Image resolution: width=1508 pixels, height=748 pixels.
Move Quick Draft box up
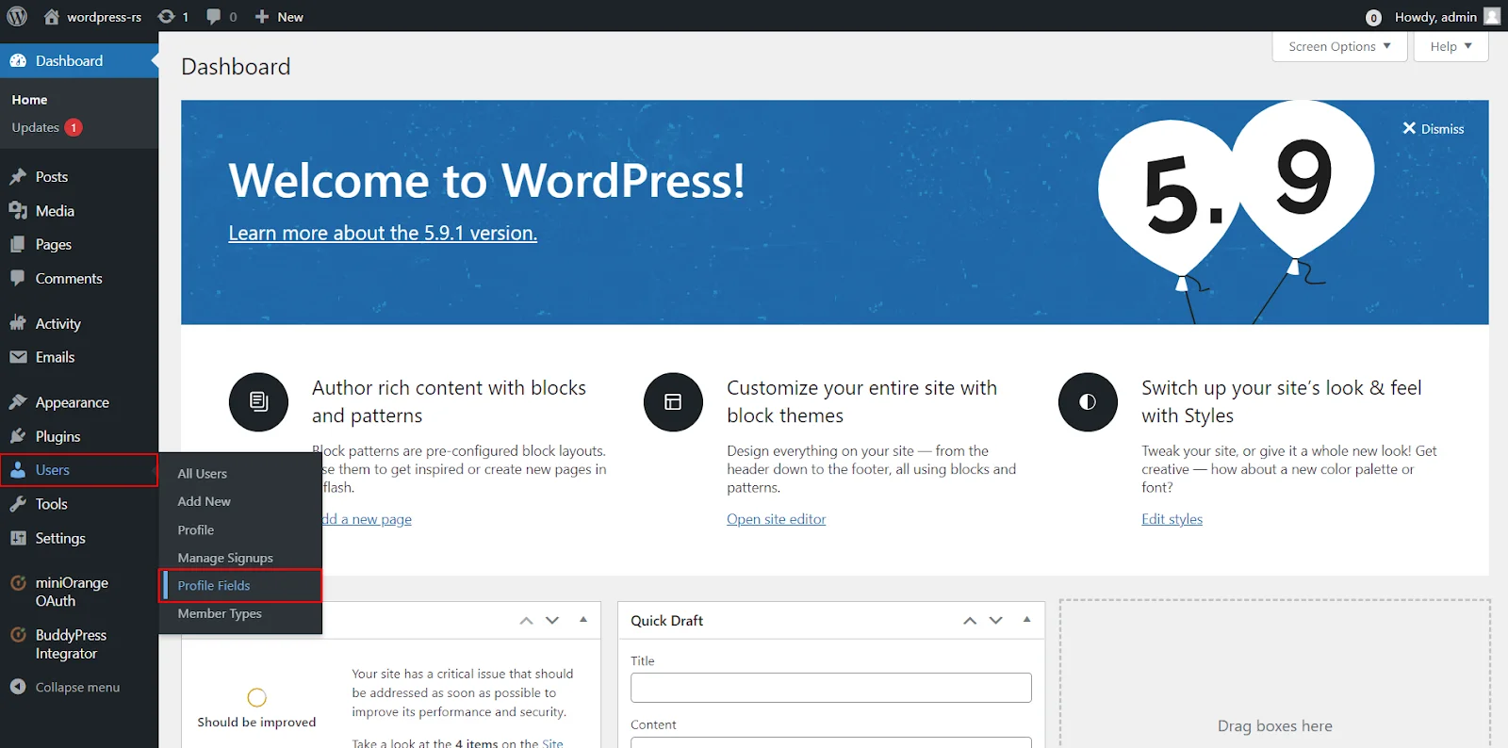[x=970, y=621]
